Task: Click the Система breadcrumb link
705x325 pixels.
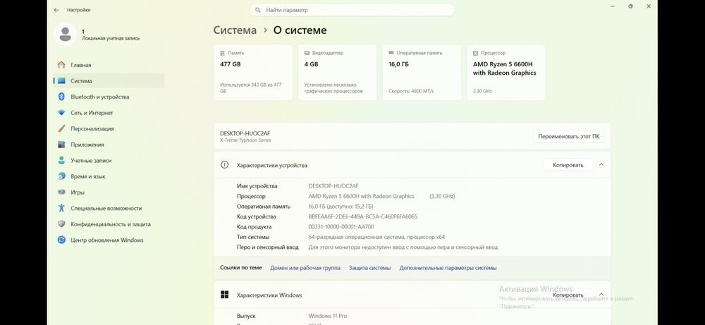Action: 235,30
